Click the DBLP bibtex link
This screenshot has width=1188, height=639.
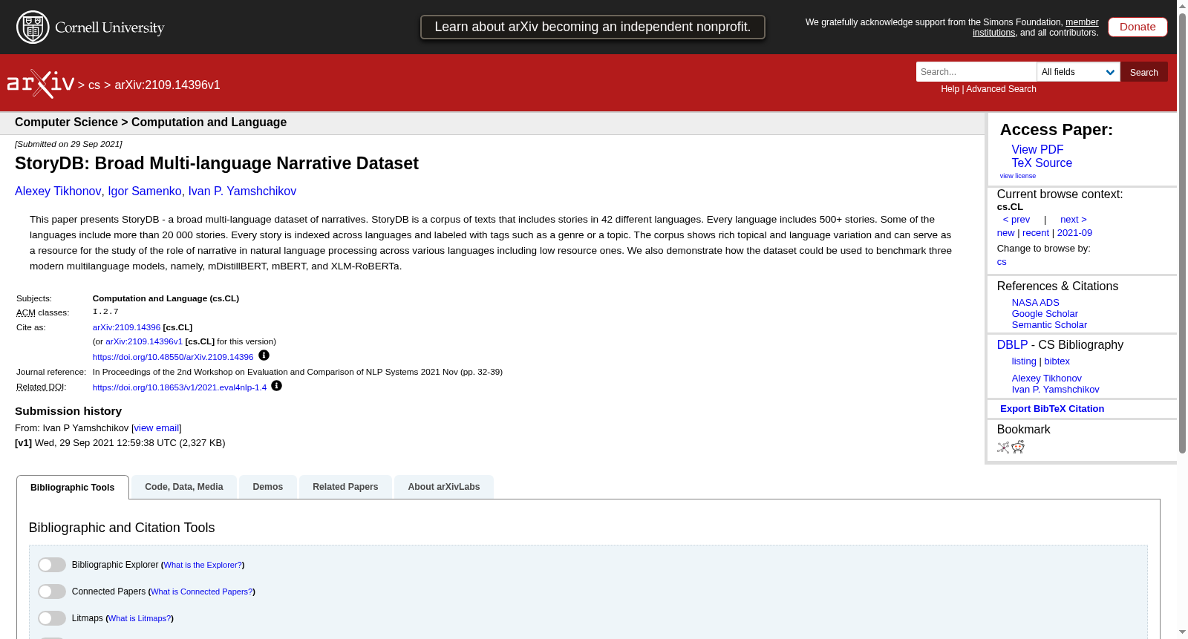point(1057,361)
